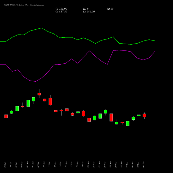The image size is (173, 173).
Task: Click the chart title text at top left
Action: click(24, 5)
